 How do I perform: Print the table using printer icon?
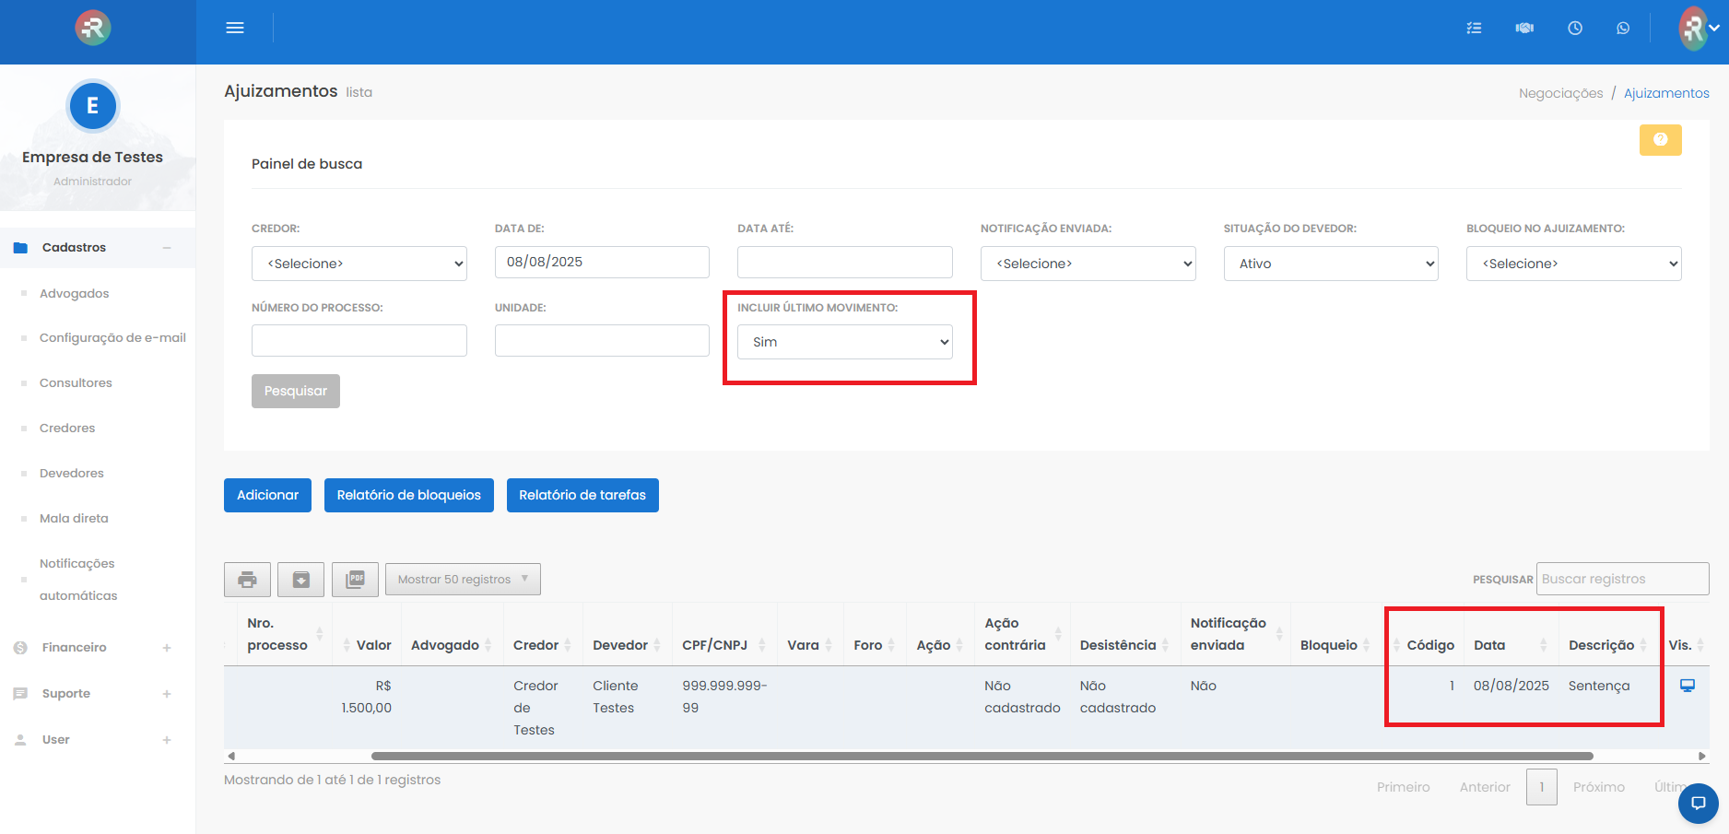pyautogui.click(x=247, y=580)
